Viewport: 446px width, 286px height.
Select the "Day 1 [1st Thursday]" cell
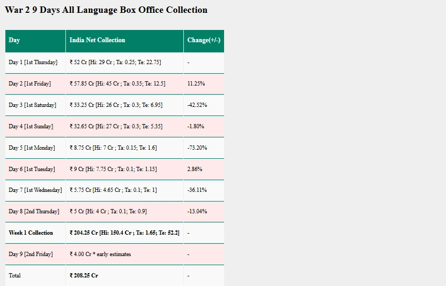pyautogui.click(x=33, y=63)
